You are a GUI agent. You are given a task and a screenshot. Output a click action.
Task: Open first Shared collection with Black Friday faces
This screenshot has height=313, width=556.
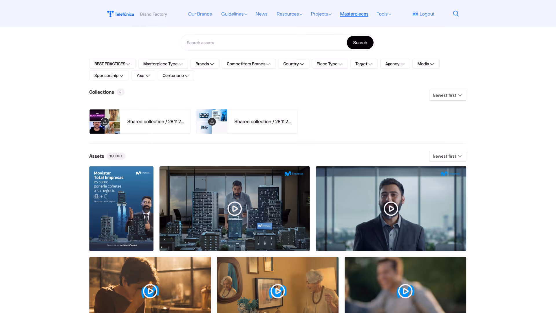click(x=140, y=121)
